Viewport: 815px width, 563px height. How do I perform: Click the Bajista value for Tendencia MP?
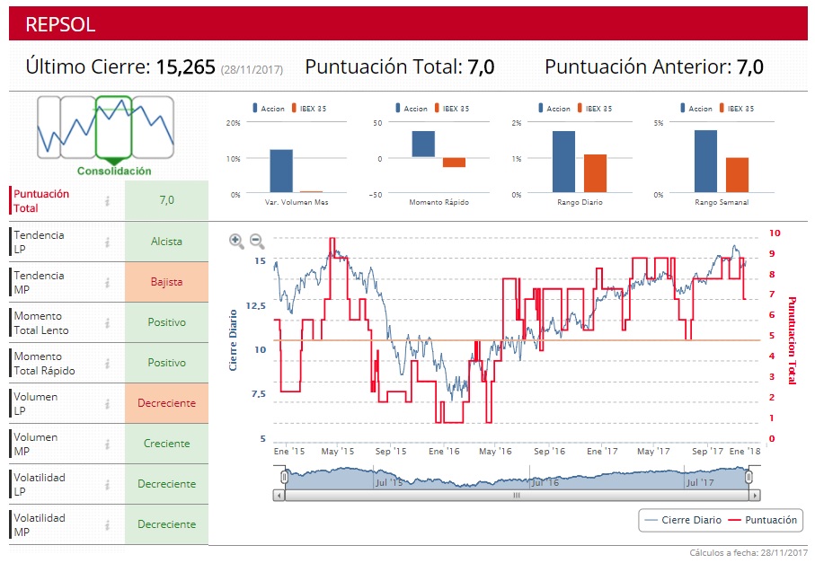[166, 282]
